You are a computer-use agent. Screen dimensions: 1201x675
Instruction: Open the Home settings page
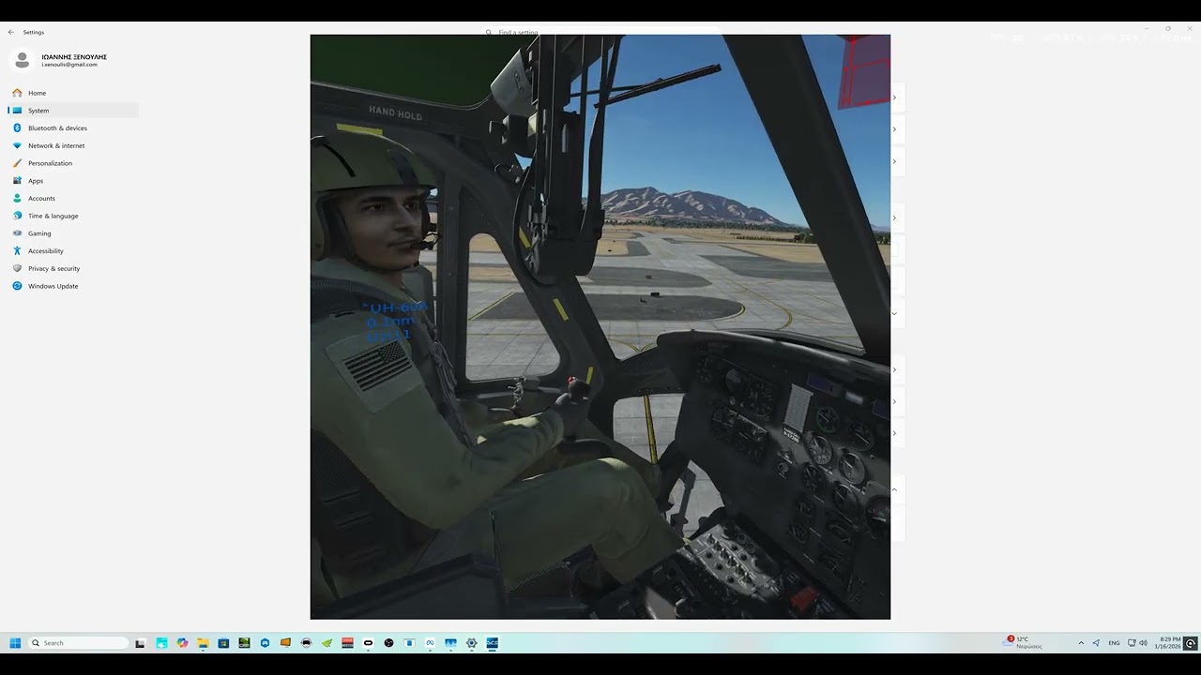73,93
